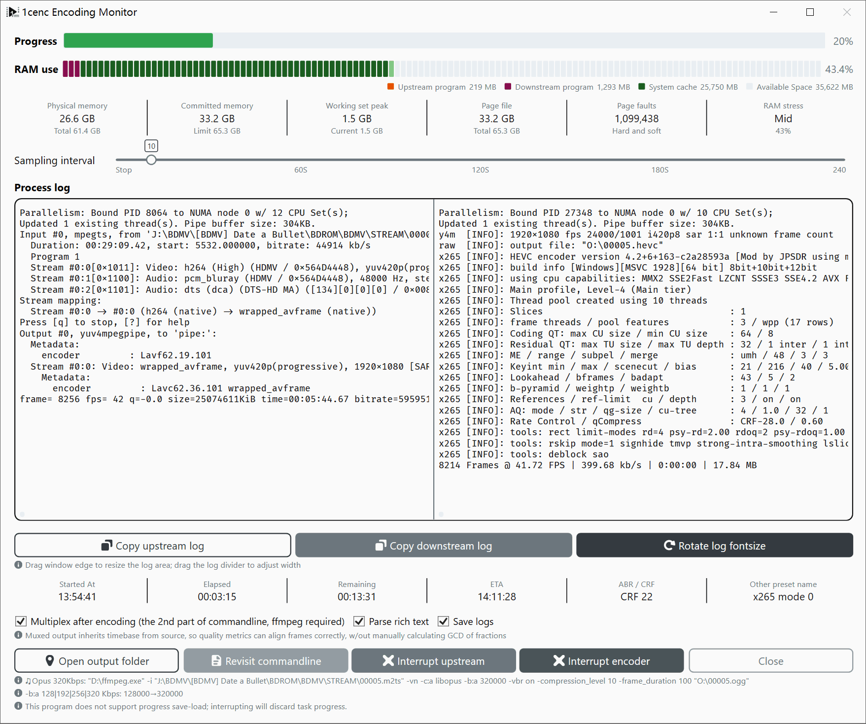This screenshot has height=724, width=866.
Task: Click the Started At 13:54:41 value
Action: [x=77, y=597]
